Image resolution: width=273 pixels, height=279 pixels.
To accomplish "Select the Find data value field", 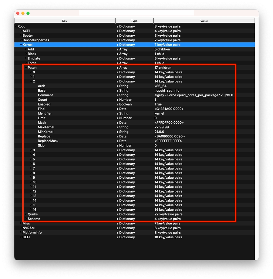I will point(169,109).
